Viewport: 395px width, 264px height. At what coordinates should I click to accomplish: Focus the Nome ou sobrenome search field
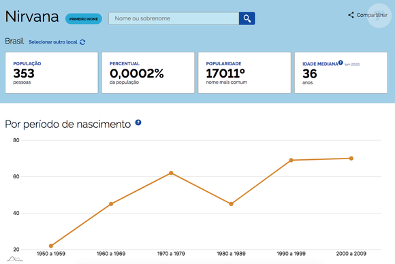[174, 18]
